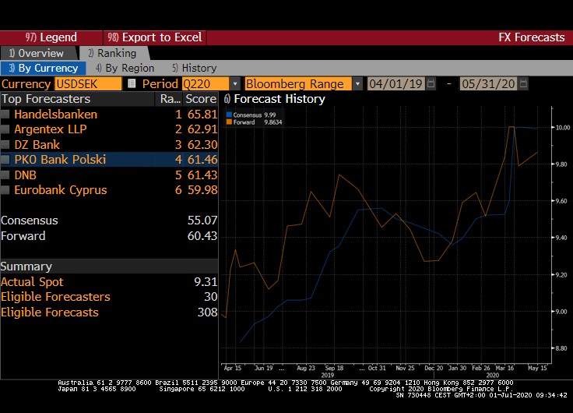
Task: Switch to the Overview tab
Action: pos(37,53)
